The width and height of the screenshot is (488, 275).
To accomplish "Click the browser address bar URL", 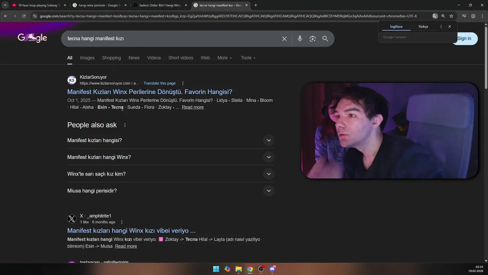I will (228, 16).
